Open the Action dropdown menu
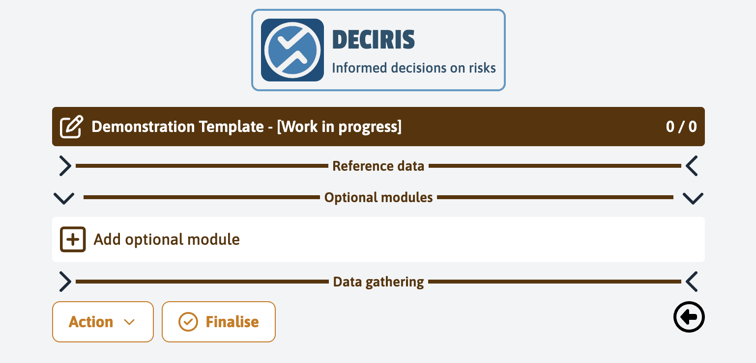The image size is (756, 363). pos(103,322)
